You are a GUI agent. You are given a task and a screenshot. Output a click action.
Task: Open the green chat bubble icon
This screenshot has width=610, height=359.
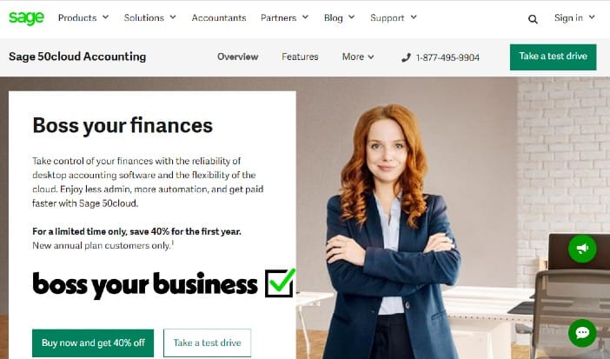point(582,333)
